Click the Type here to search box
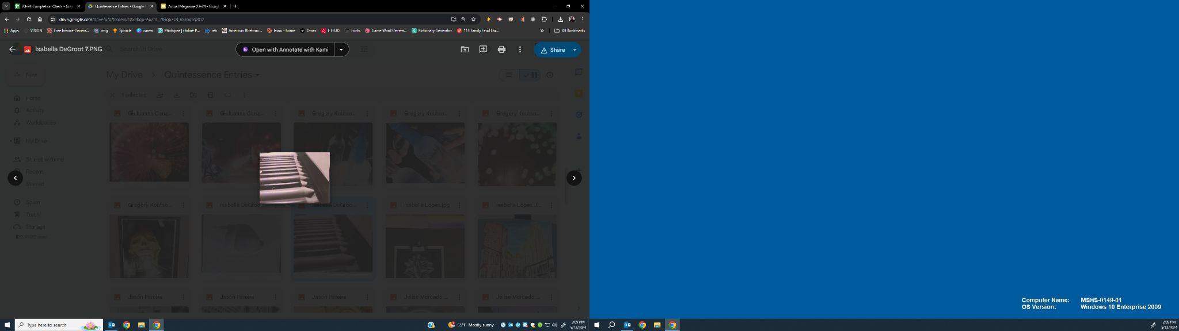1179x331 pixels. [x=59, y=325]
